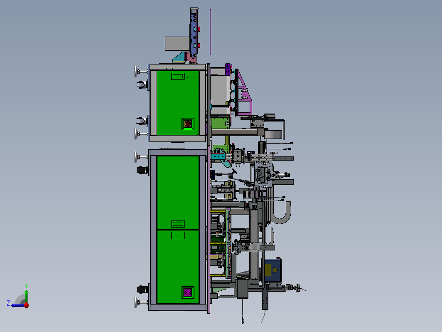Pick the thin purple vertical bar at top

210,32
